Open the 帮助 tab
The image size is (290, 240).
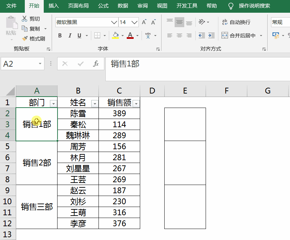click(211, 6)
